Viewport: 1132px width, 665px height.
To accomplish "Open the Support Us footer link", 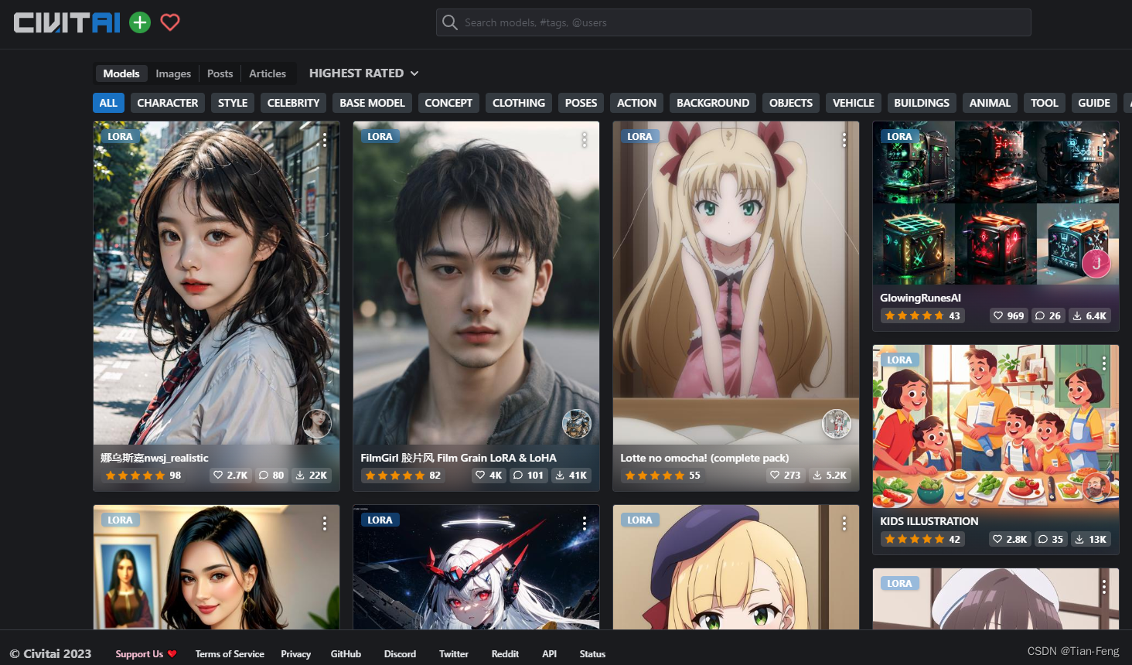I will 146,654.
